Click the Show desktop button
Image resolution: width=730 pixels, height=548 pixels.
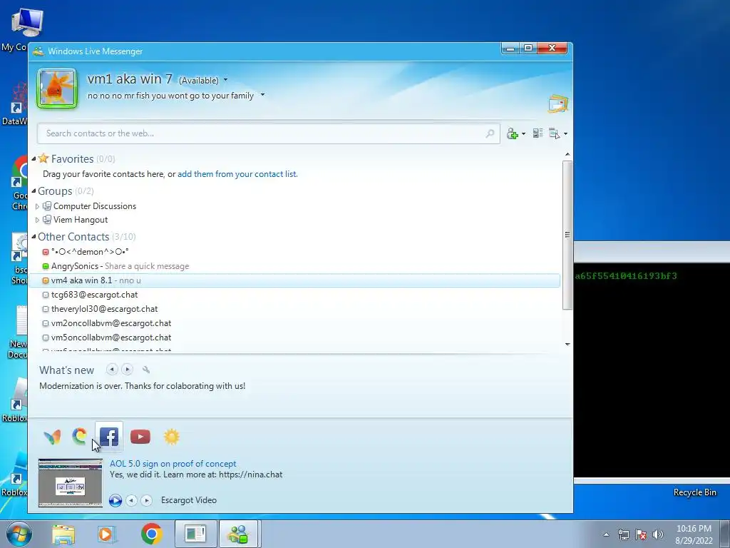[726, 534]
